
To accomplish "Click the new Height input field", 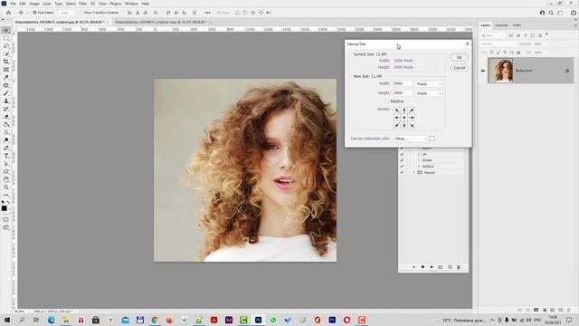I will (x=403, y=93).
